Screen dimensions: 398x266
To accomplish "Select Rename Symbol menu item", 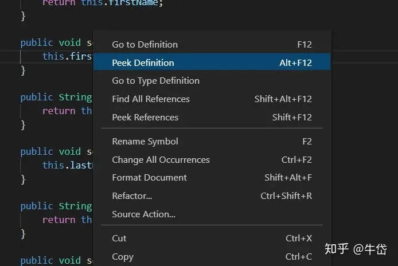I will click(145, 142).
